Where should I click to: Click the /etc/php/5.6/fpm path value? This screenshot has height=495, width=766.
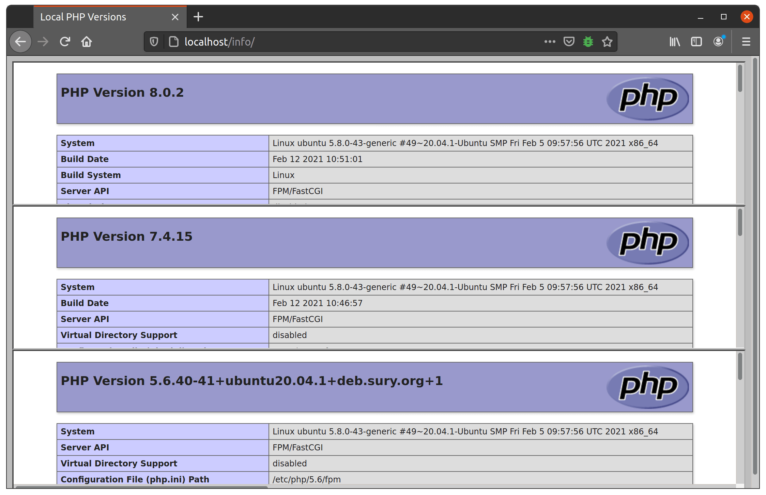[x=306, y=479]
